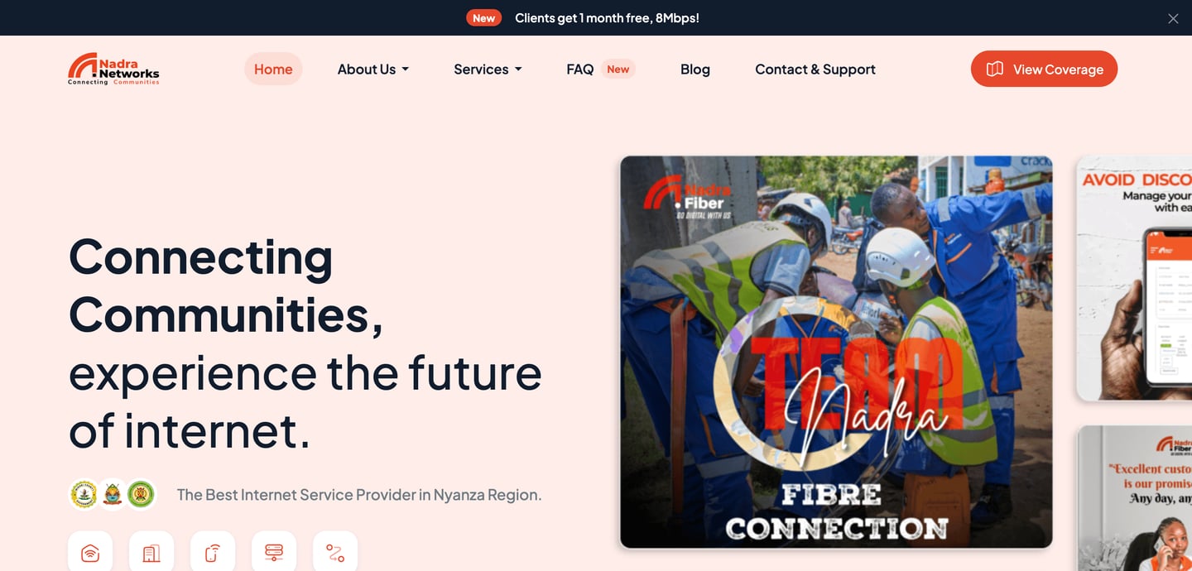Screen dimensions: 1192x571
Task: Dismiss the top announcement banner
Action: point(1173,18)
